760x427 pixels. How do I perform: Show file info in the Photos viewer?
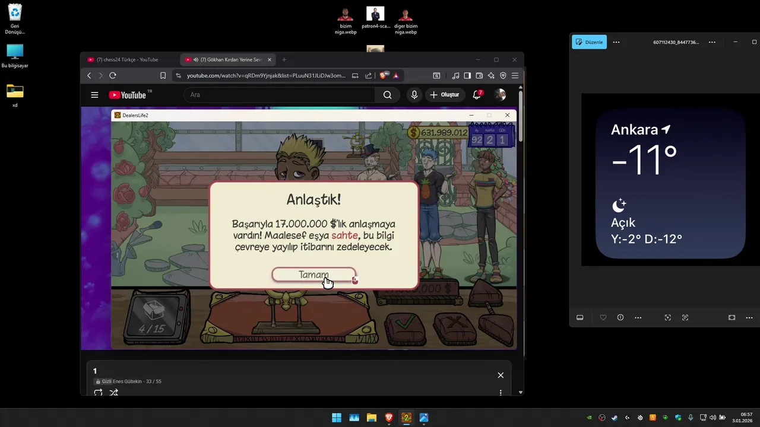pos(620,318)
